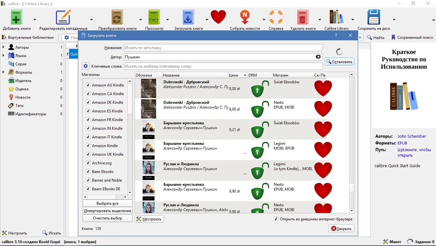
Task: Open dropdown arrow next to Удалить книги
Action: pyautogui.click(x=320, y=19)
